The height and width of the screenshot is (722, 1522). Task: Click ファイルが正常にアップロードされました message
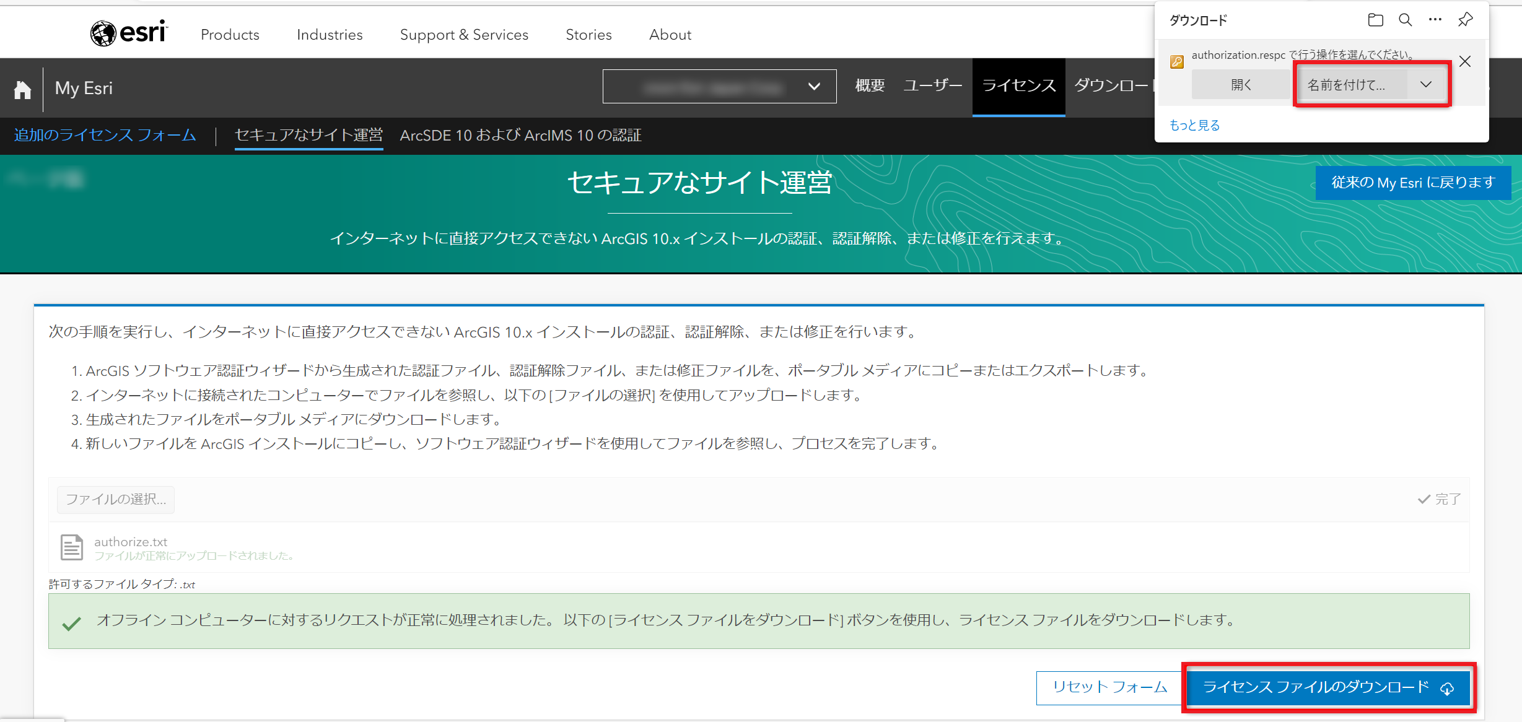pyautogui.click(x=194, y=556)
